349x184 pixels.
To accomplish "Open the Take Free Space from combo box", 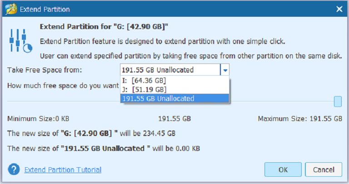I will pyautogui.click(x=174, y=70).
